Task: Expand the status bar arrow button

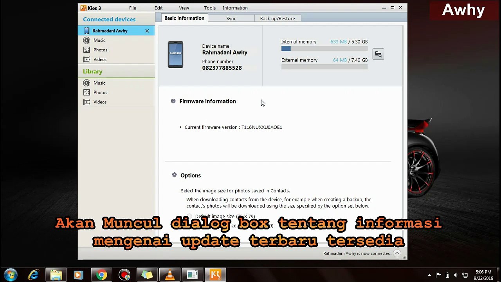Action: 397,253
